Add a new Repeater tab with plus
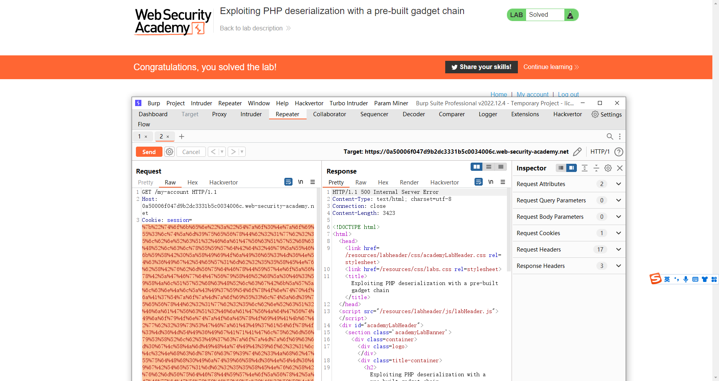 coord(182,136)
